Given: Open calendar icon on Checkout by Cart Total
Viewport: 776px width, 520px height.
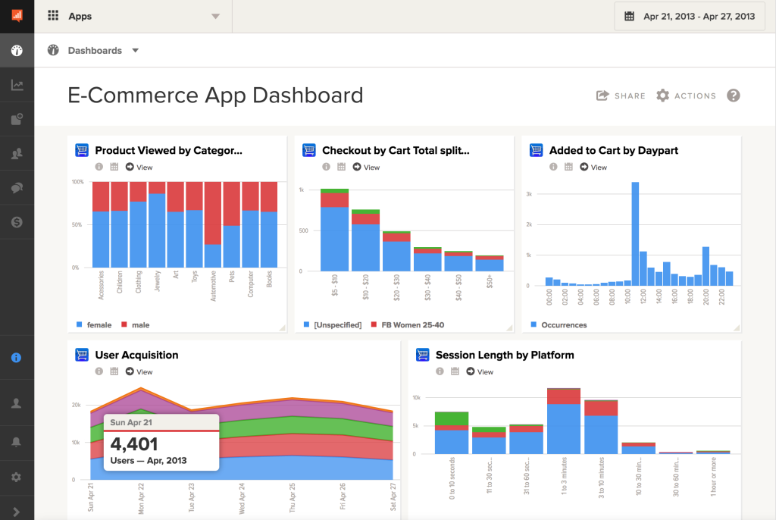Looking at the screenshot, I should click(x=343, y=167).
